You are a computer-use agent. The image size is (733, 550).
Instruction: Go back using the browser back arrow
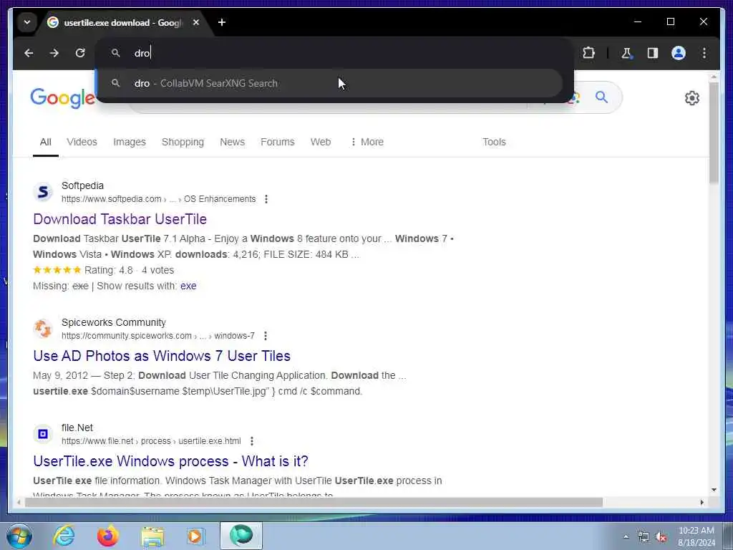pos(29,53)
